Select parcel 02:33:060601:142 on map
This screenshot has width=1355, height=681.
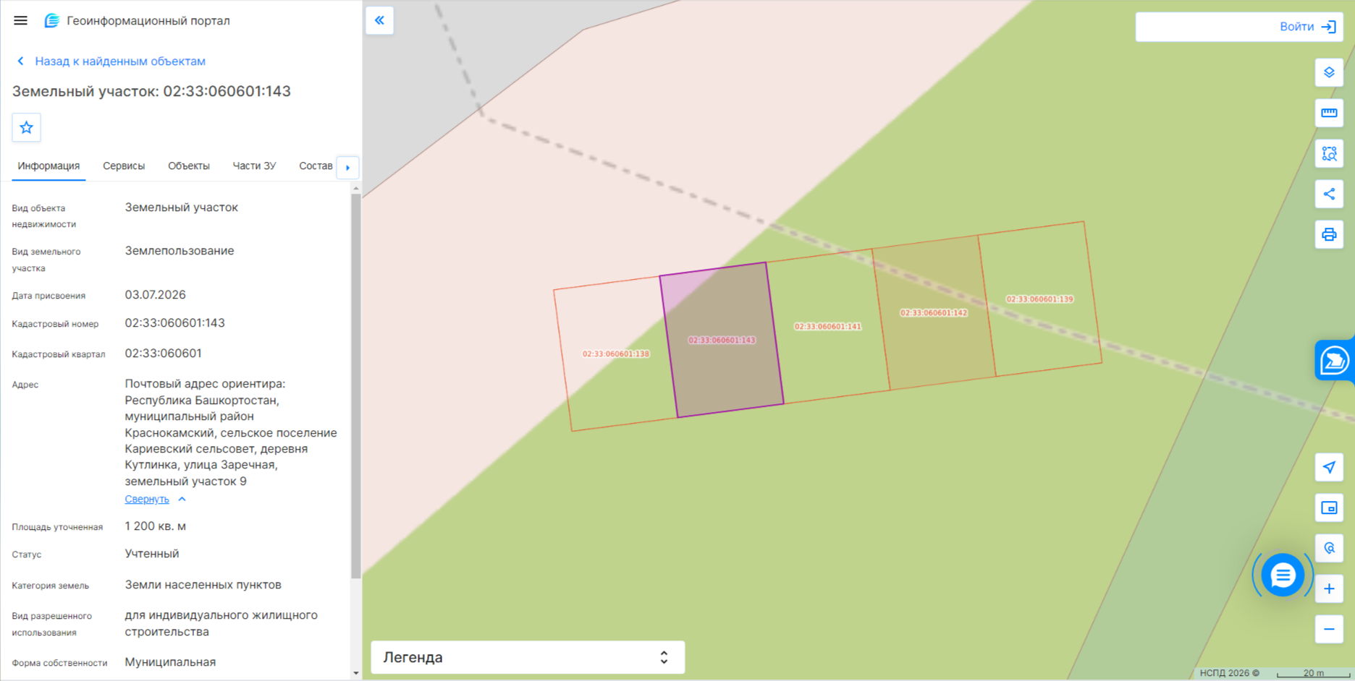934,313
